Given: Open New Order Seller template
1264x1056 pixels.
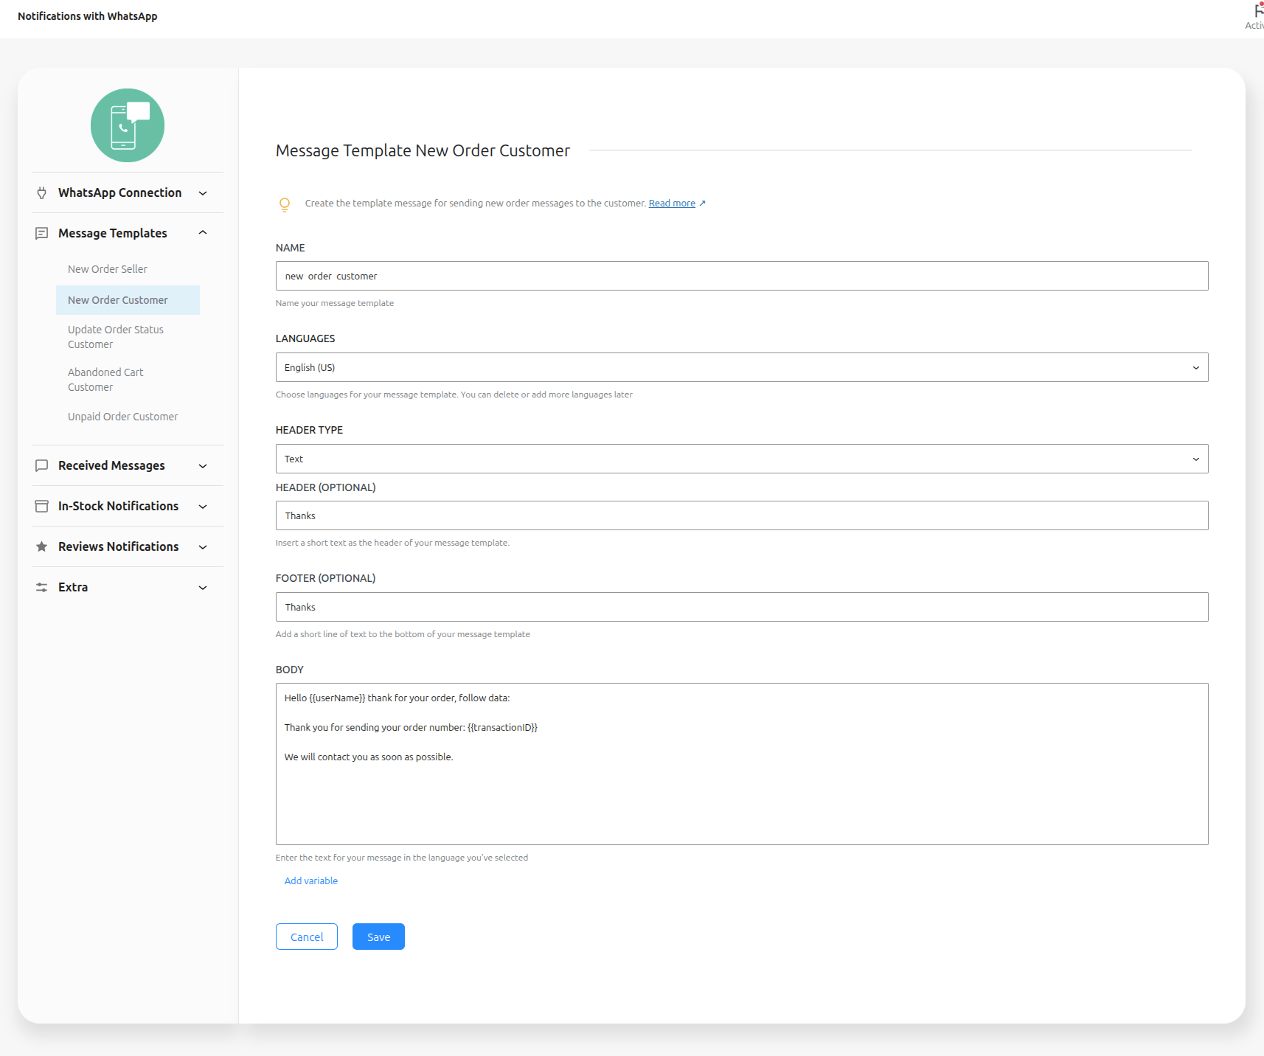Looking at the screenshot, I should click(108, 269).
